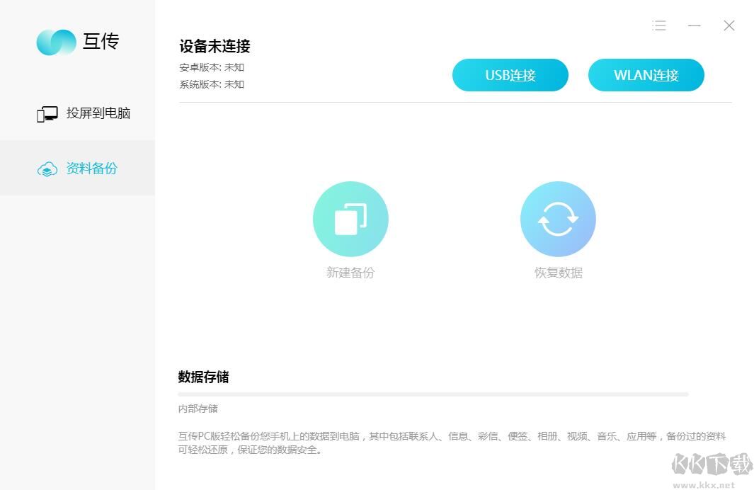Viewport: 754px width, 490px height.
Task: Open the hamburger menu icon at top right
Action: tap(658, 25)
